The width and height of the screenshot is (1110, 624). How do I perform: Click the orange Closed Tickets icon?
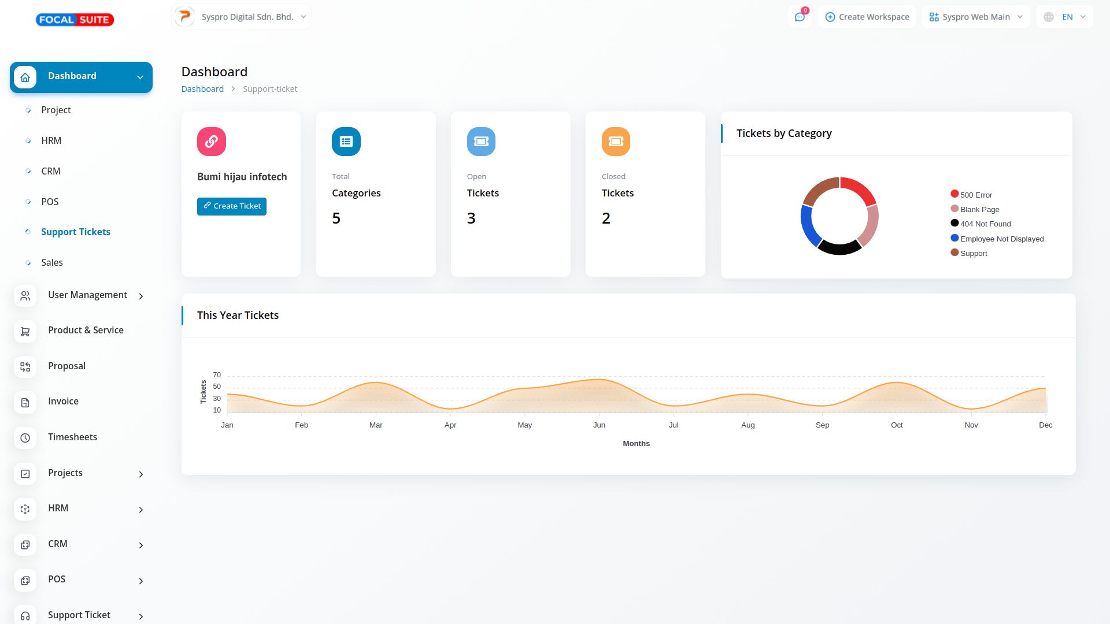tap(616, 142)
